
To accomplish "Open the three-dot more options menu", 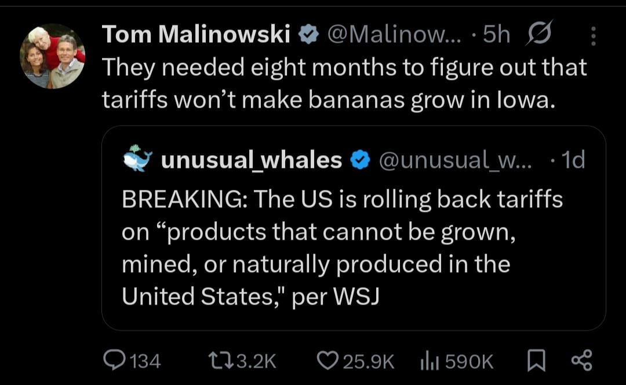I will pos(593,36).
